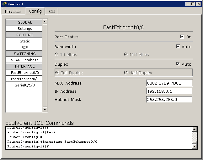Click the Router0 title bar icon
203x160 pixels.
(x=4, y=4)
